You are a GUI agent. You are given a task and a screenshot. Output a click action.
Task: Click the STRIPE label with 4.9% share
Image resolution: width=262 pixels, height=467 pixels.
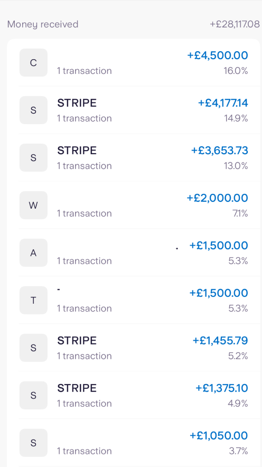(x=77, y=388)
